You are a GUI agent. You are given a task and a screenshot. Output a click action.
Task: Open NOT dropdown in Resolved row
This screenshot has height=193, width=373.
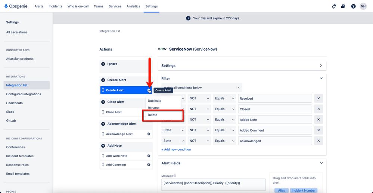199,98
